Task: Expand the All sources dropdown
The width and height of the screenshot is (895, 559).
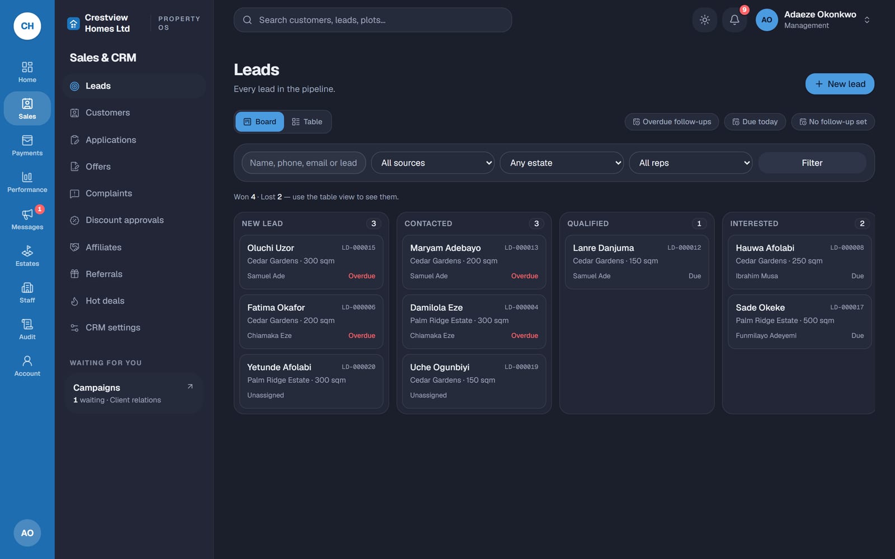Action: click(433, 163)
